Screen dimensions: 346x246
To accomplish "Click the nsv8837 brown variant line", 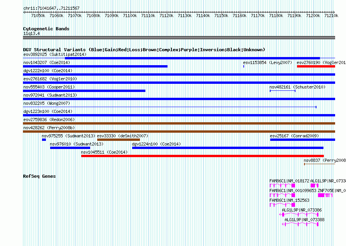I will (x=319, y=164).
